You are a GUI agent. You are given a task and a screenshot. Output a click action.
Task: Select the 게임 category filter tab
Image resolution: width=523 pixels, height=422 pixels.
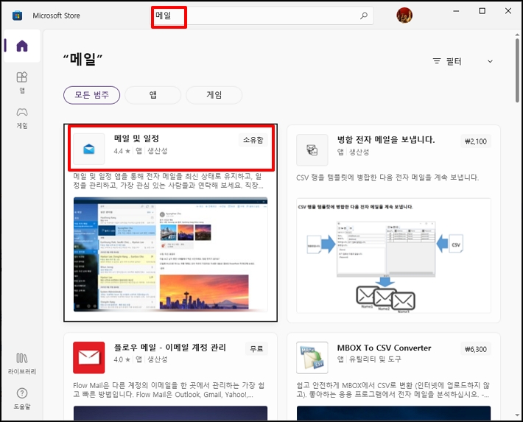(x=214, y=95)
